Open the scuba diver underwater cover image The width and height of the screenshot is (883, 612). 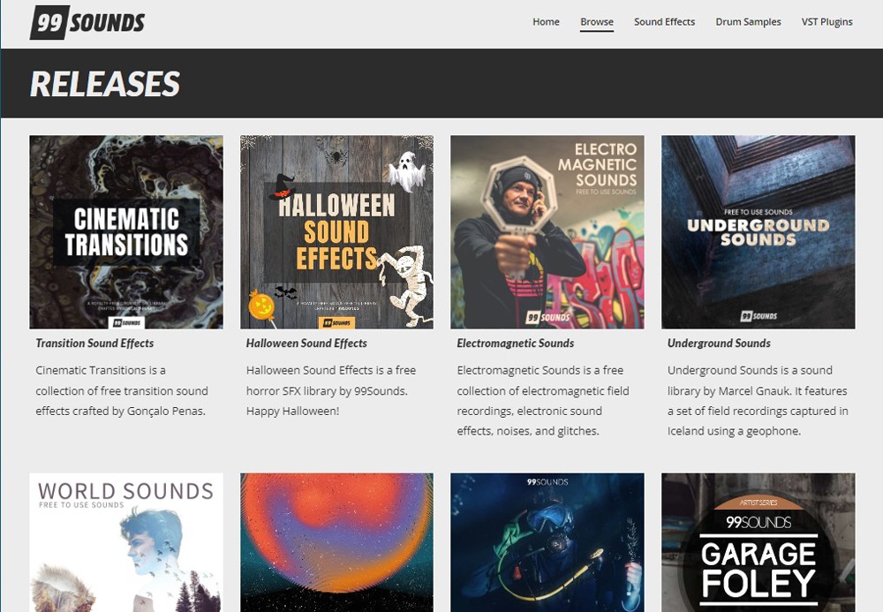click(x=547, y=543)
